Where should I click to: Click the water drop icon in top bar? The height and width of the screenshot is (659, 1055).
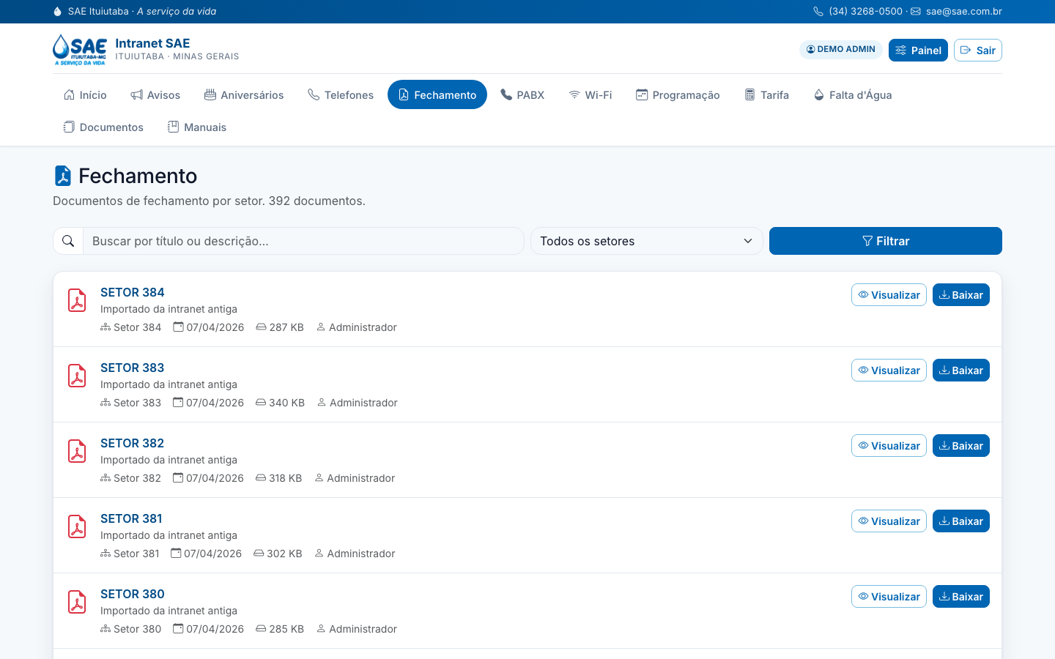(x=58, y=12)
